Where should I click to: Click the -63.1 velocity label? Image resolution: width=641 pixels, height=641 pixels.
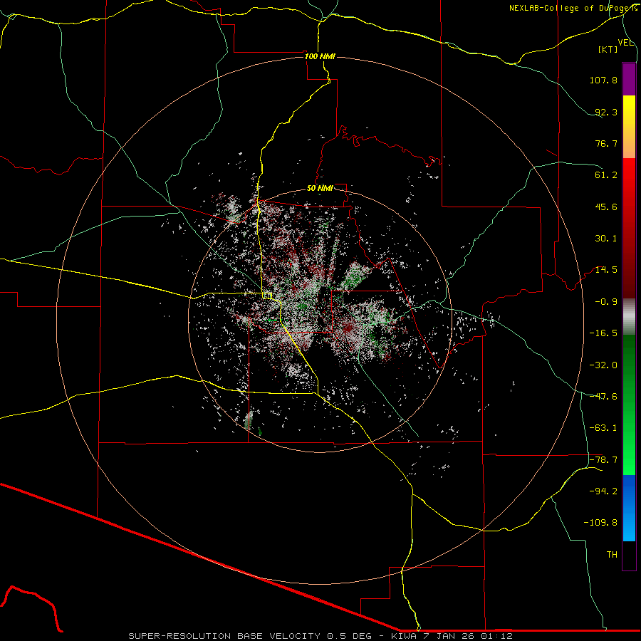(x=603, y=428)
